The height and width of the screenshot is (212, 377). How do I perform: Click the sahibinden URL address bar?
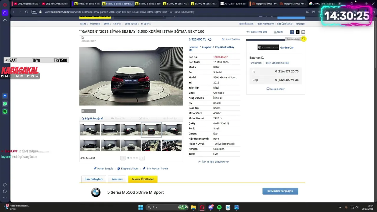click(x=119, y=12)
